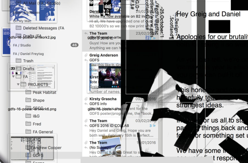Screen dimensions: 248x163
Task: Click the reply arrow on The Team 23/02 email
Action: click(x=86, y=33)
